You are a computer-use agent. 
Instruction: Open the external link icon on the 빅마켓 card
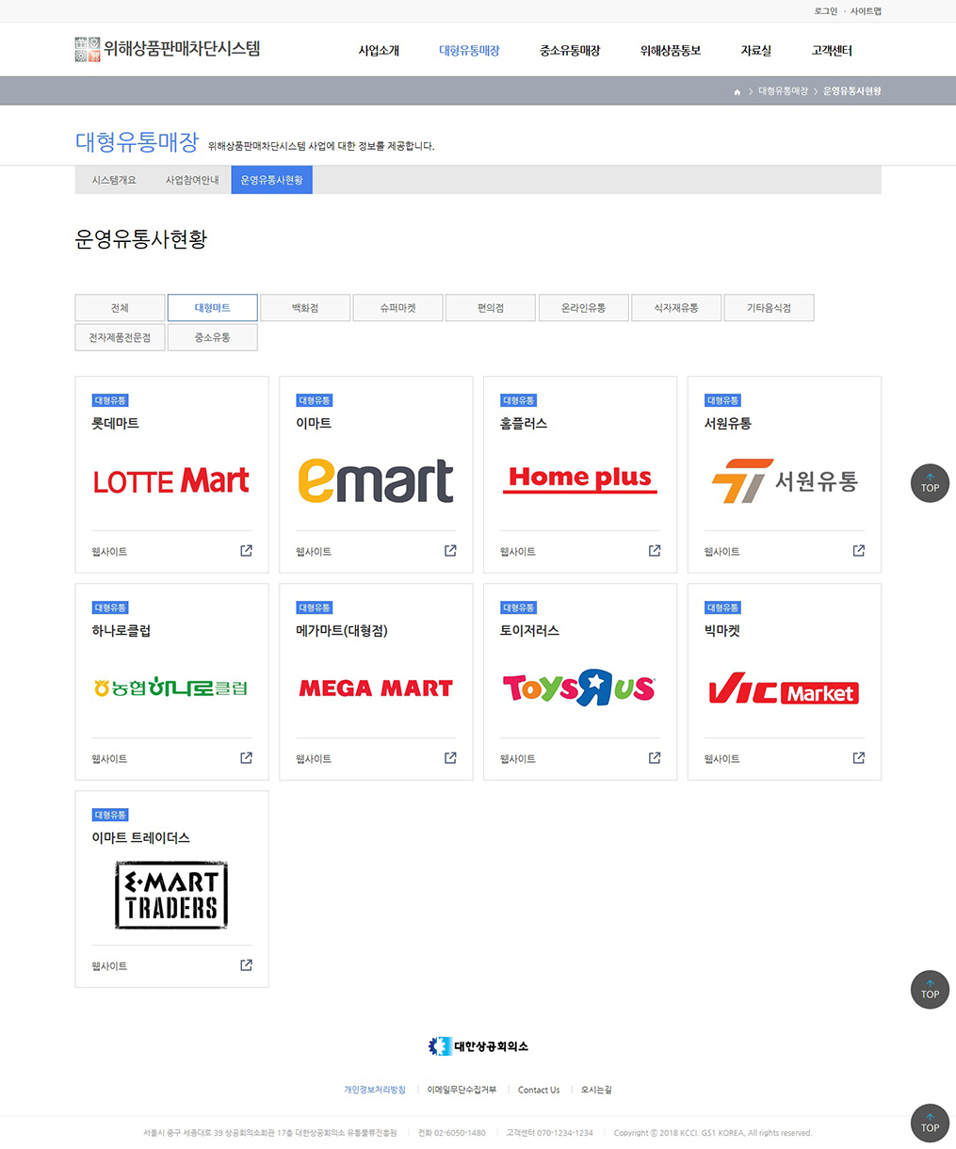(x=859, y=758)
